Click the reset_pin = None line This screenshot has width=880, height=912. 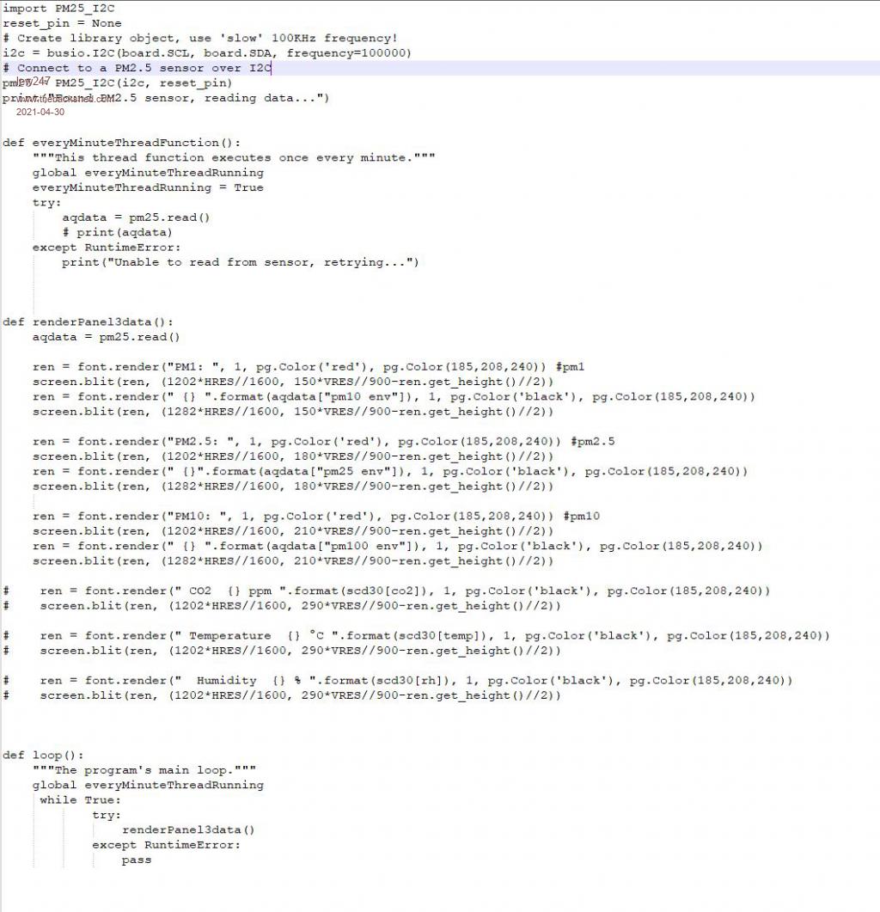pyautogui.click(x=62, y=23)
